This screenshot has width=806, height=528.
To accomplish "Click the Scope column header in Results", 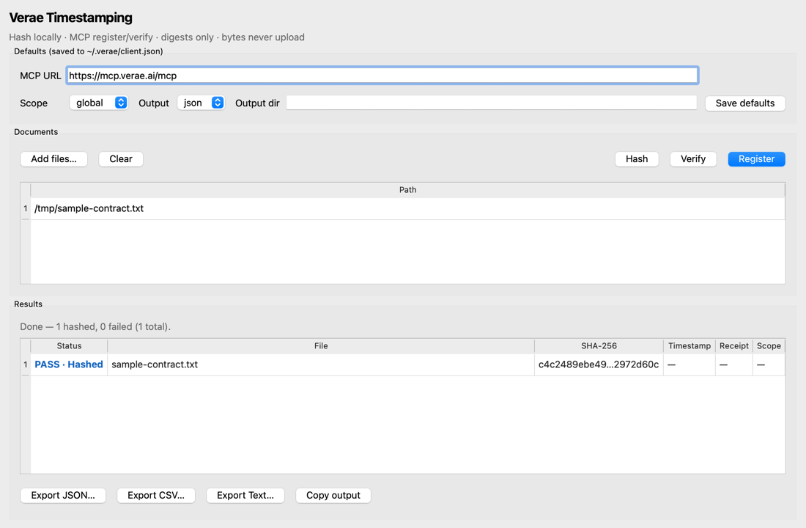I will coord(769,346).
